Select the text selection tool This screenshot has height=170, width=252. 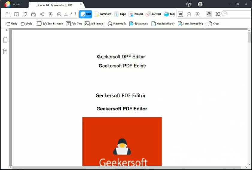[217, 14]
